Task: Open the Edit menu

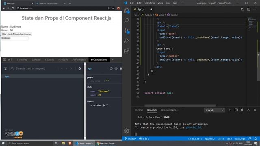Action: coord(139,3)
